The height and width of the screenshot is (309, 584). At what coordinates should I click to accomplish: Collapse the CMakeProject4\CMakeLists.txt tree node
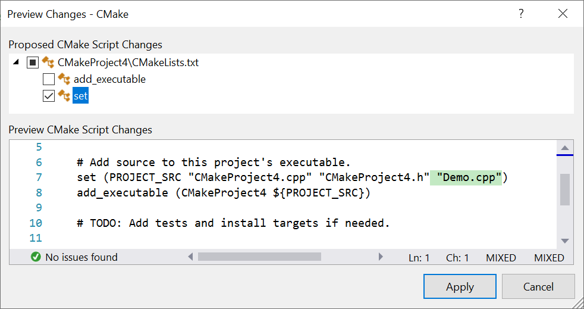17,62
